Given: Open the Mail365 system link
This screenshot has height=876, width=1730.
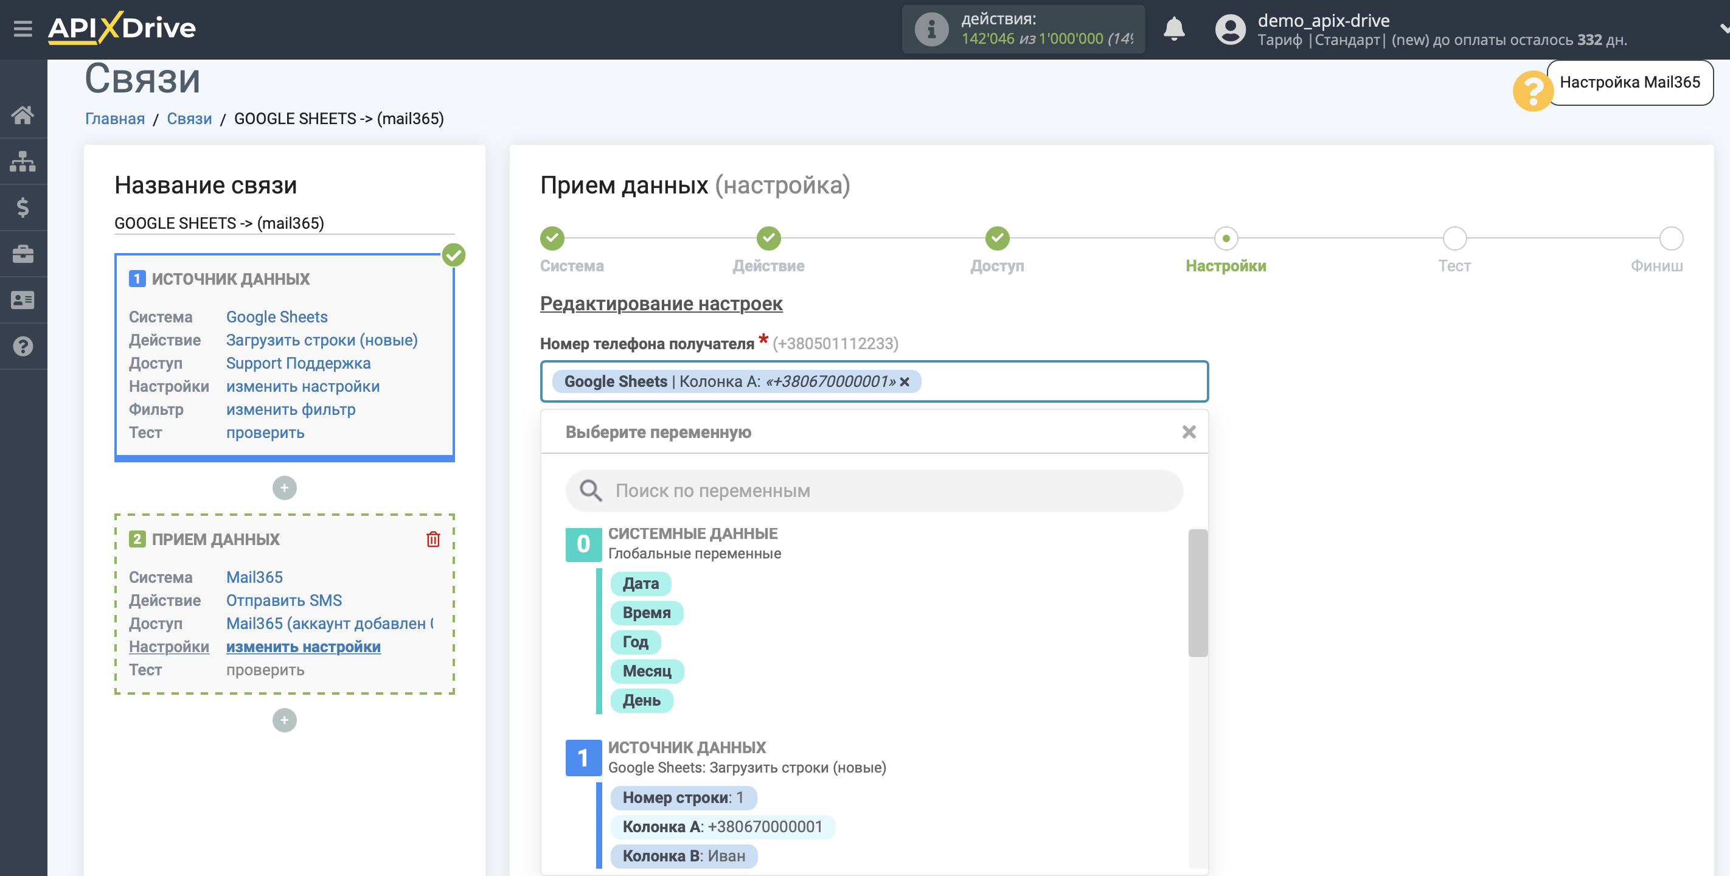Looking at the screenshot, I should coord(254,578).
